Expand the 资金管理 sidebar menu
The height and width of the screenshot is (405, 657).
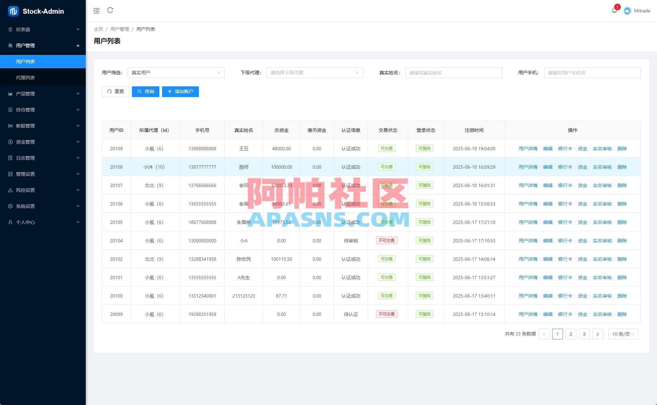click(43, 142)
